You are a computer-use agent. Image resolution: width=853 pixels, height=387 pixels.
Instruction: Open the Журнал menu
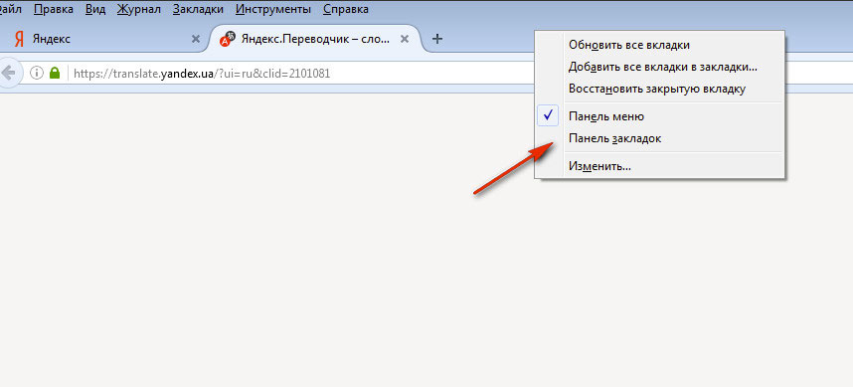139,9
